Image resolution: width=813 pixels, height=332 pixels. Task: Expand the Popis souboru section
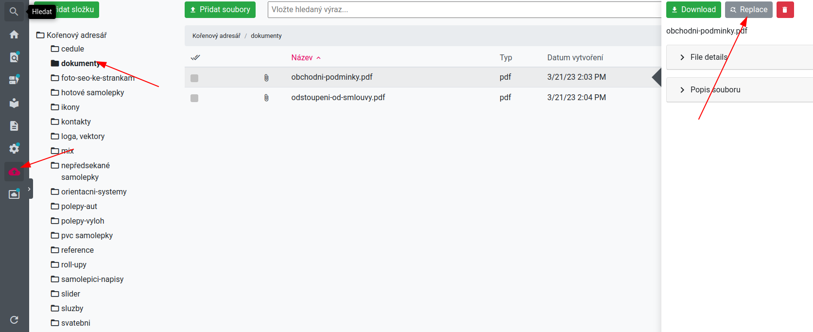click(715, 90)
